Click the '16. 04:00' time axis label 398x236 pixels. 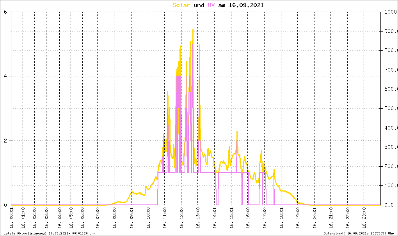click(60, 218)
